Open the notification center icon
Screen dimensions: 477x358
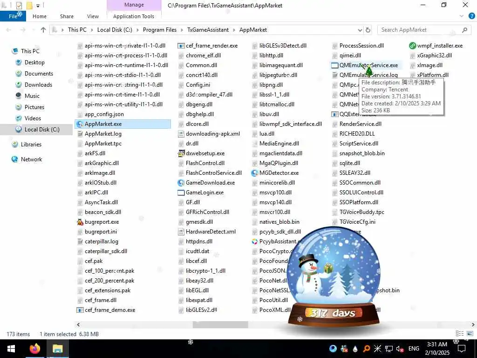point(462,349)
